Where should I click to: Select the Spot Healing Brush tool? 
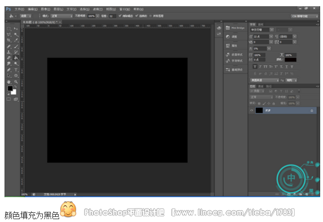pos(9,46)
